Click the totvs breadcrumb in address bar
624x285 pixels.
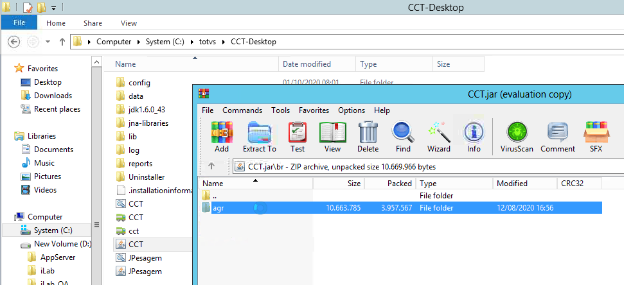208,42
